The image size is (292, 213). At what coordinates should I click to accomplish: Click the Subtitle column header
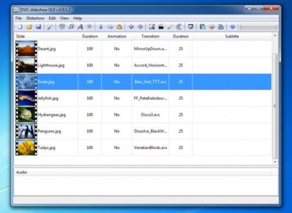(x=232, y=36)
